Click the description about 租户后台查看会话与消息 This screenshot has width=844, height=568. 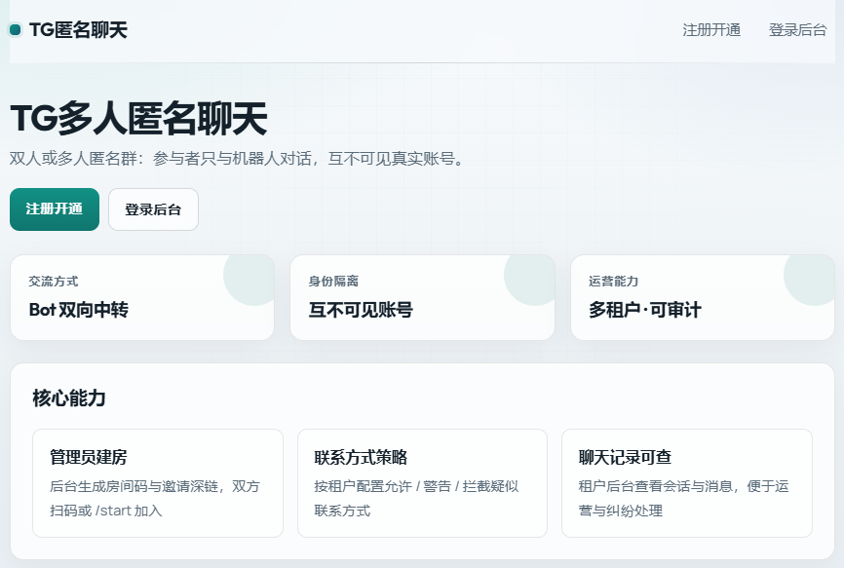tap(683, 499)
